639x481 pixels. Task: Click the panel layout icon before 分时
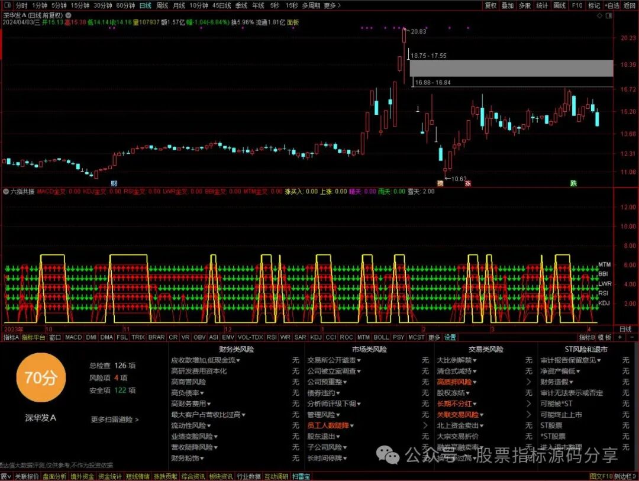coord(8,5)
